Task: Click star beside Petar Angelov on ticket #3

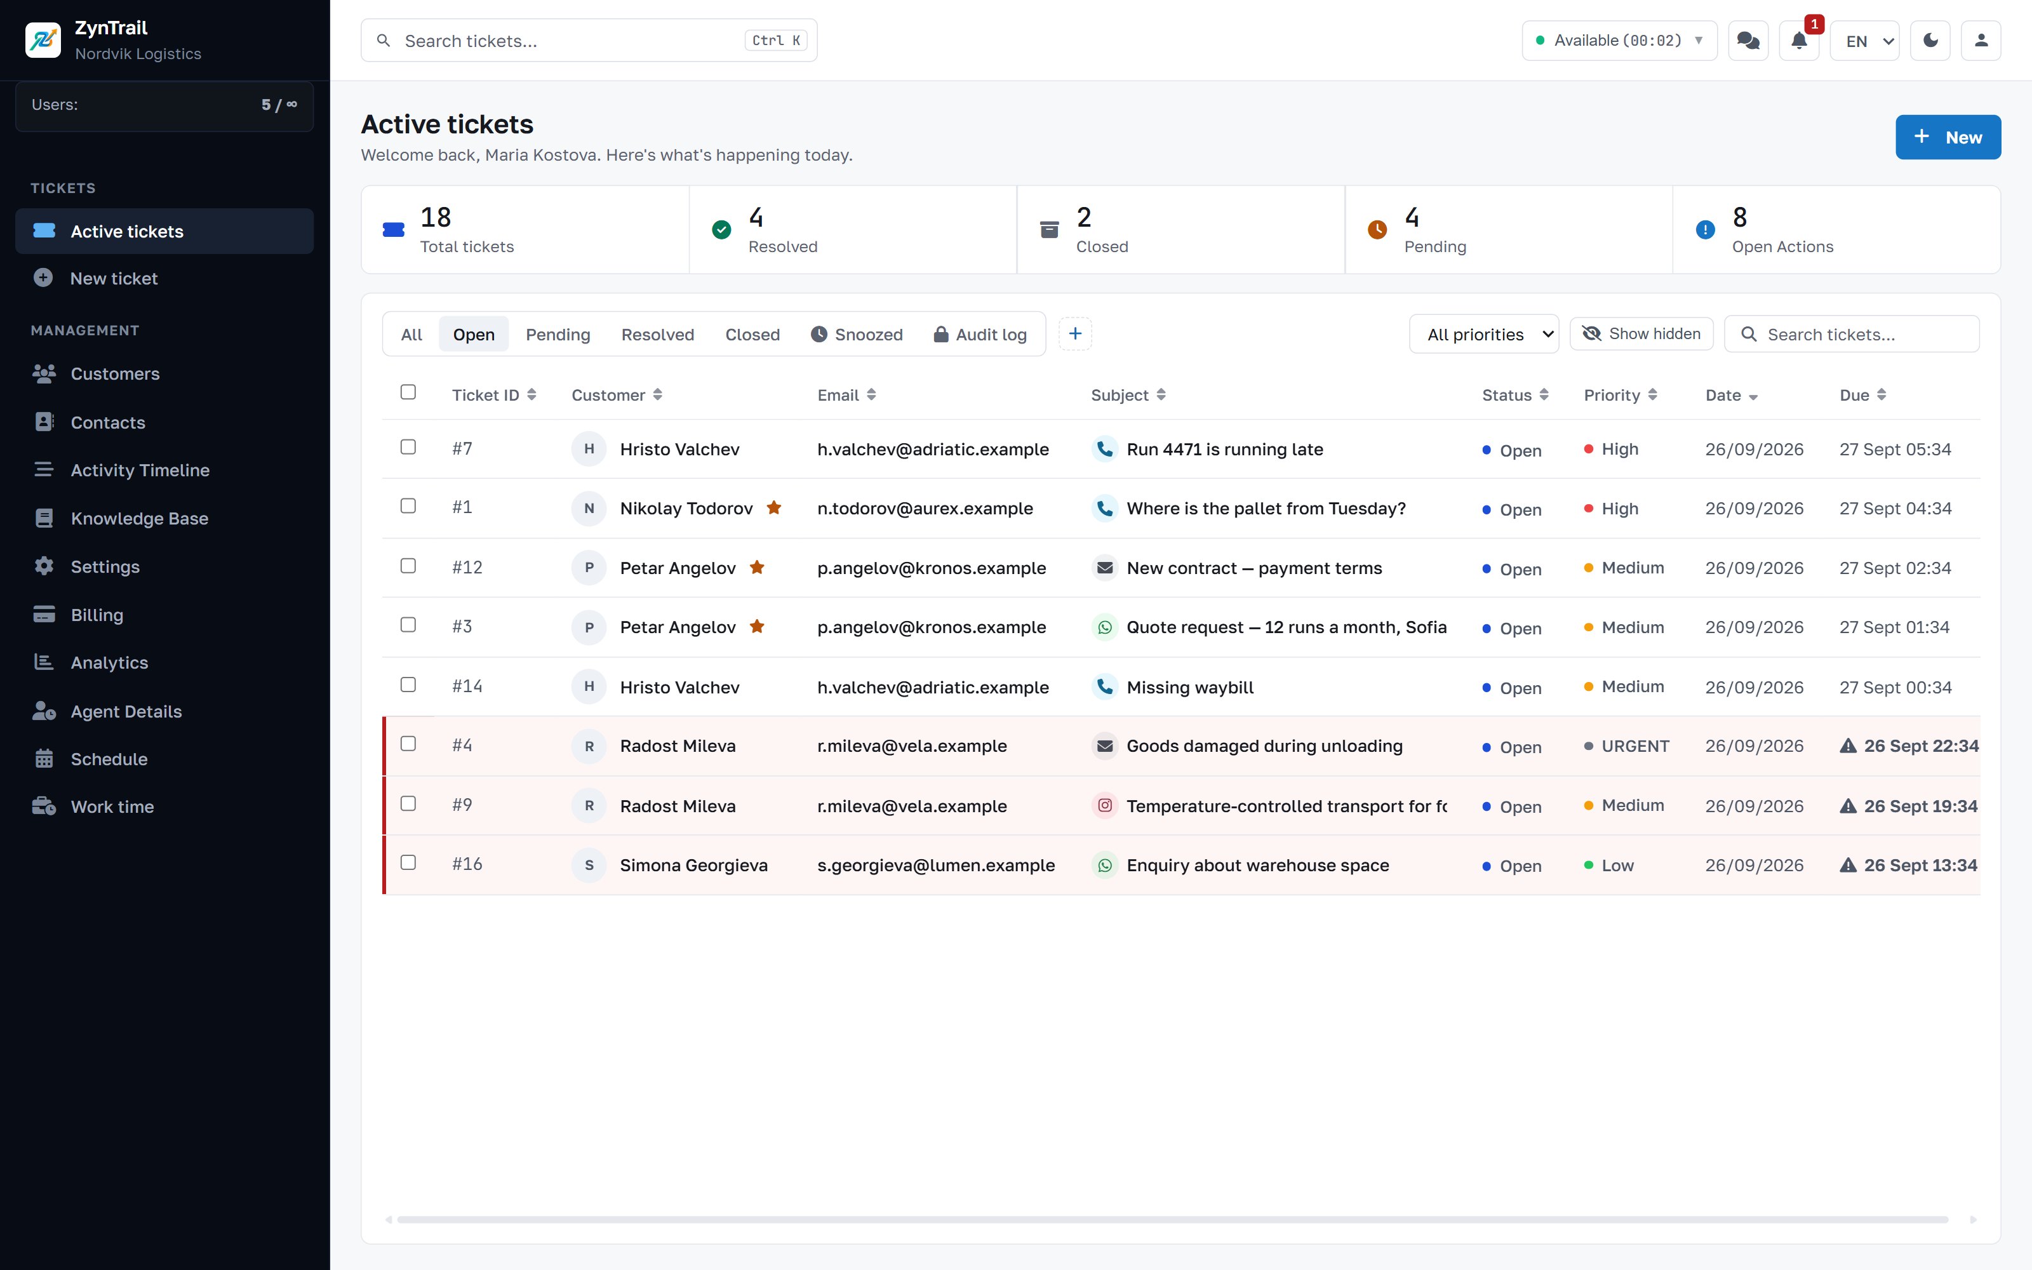Action: click(756, 627)
